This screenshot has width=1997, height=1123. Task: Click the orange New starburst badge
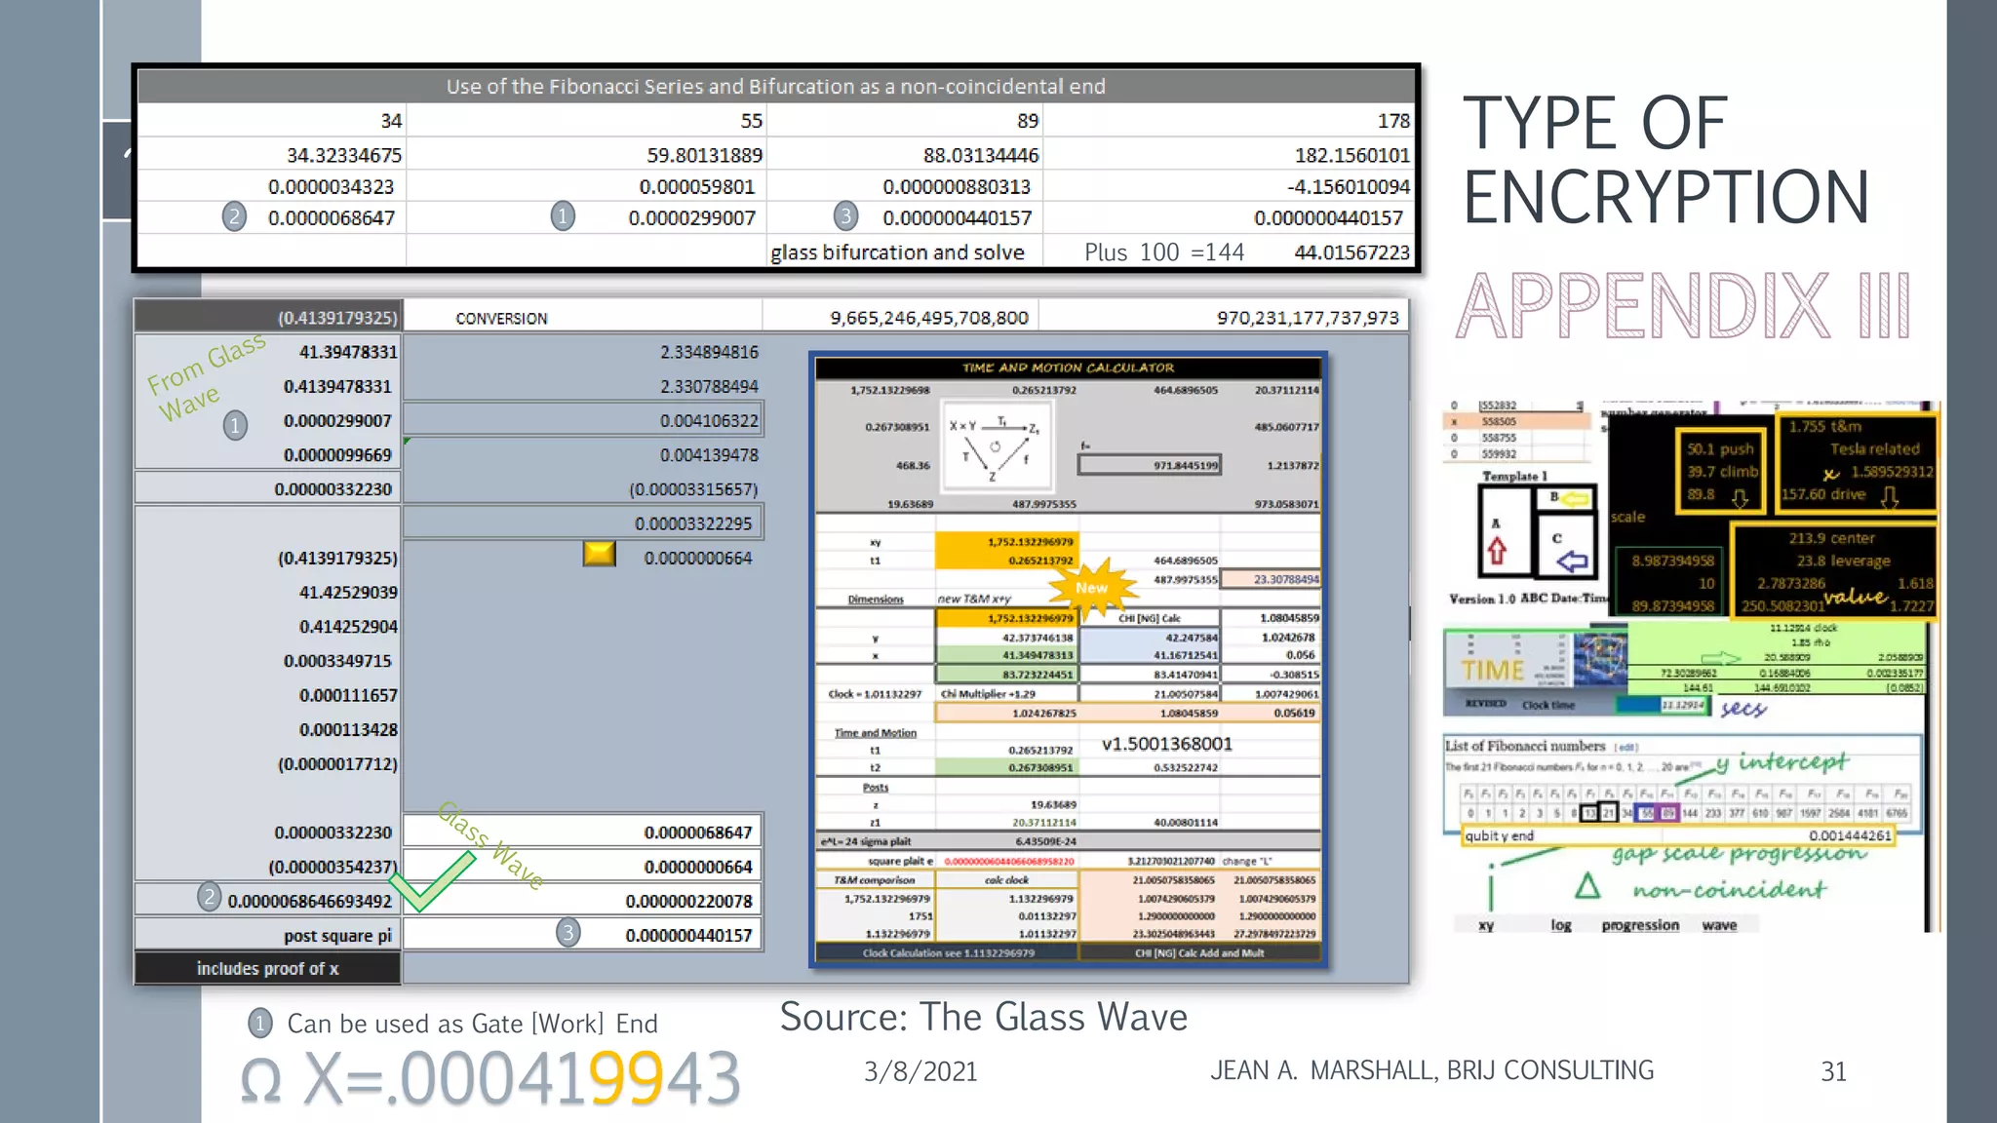pyautogui.click(x=1091, y=587)
